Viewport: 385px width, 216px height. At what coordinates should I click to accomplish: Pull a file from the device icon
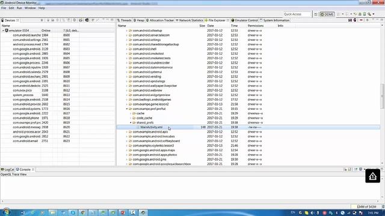point(350,20)
